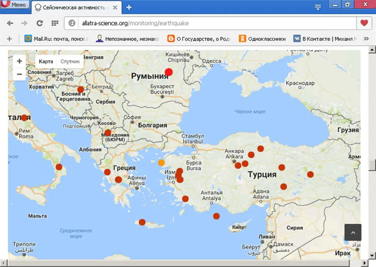The image size is (376, 267).
Task: Open the Opera Меню button
Action: tap(15, 5)
